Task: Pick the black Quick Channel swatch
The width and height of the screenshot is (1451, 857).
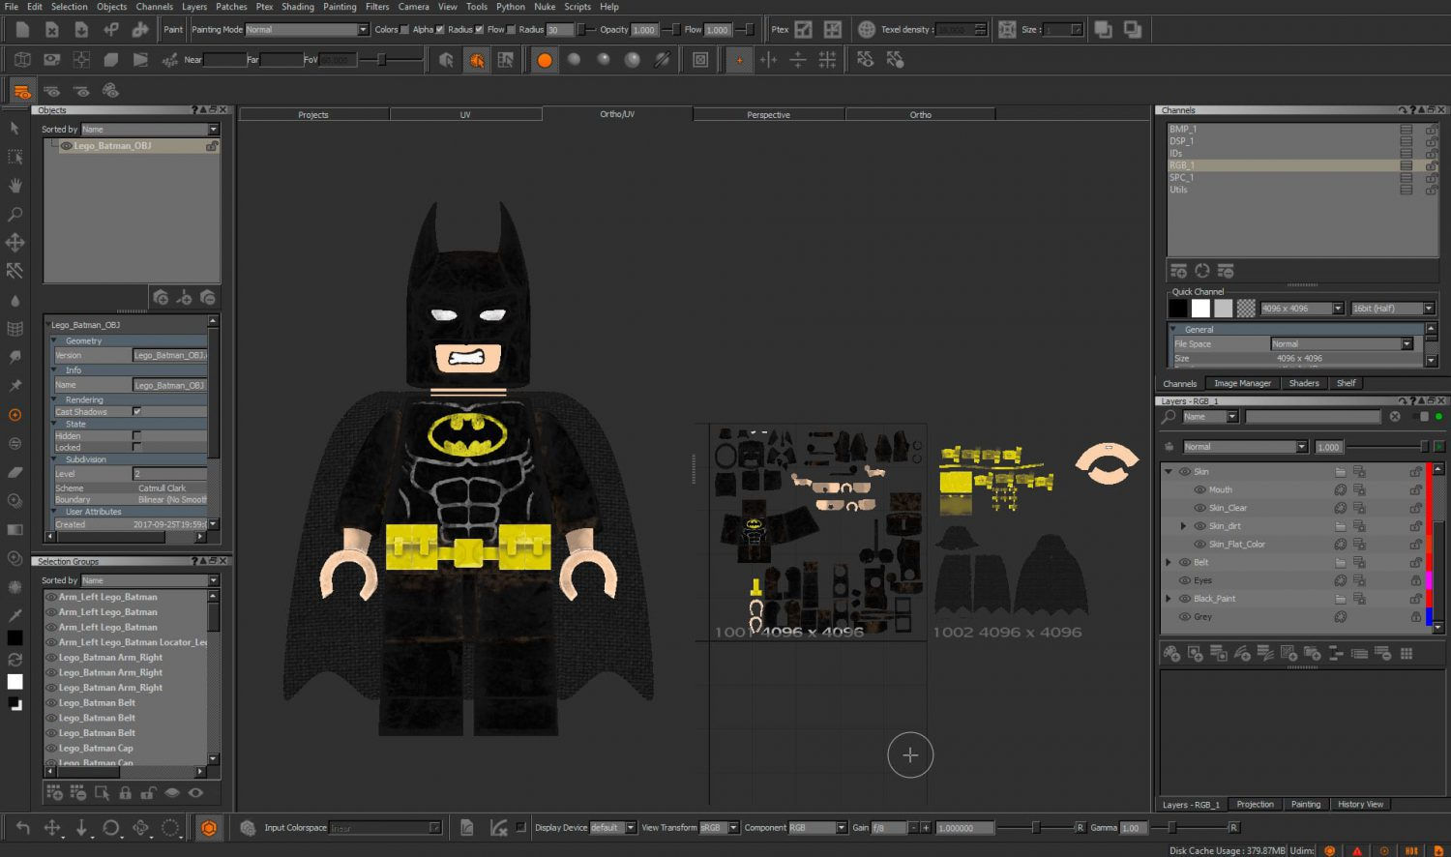Action: (x=1177, y=309)
